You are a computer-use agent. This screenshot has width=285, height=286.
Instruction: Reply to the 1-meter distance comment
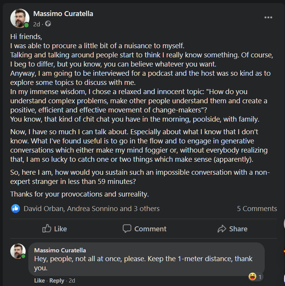[x=57, y=281]
